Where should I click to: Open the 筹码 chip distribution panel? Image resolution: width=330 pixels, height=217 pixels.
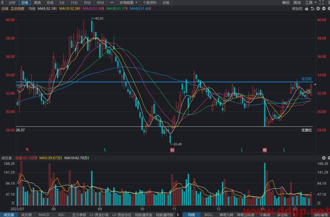(x=286, y=3)
